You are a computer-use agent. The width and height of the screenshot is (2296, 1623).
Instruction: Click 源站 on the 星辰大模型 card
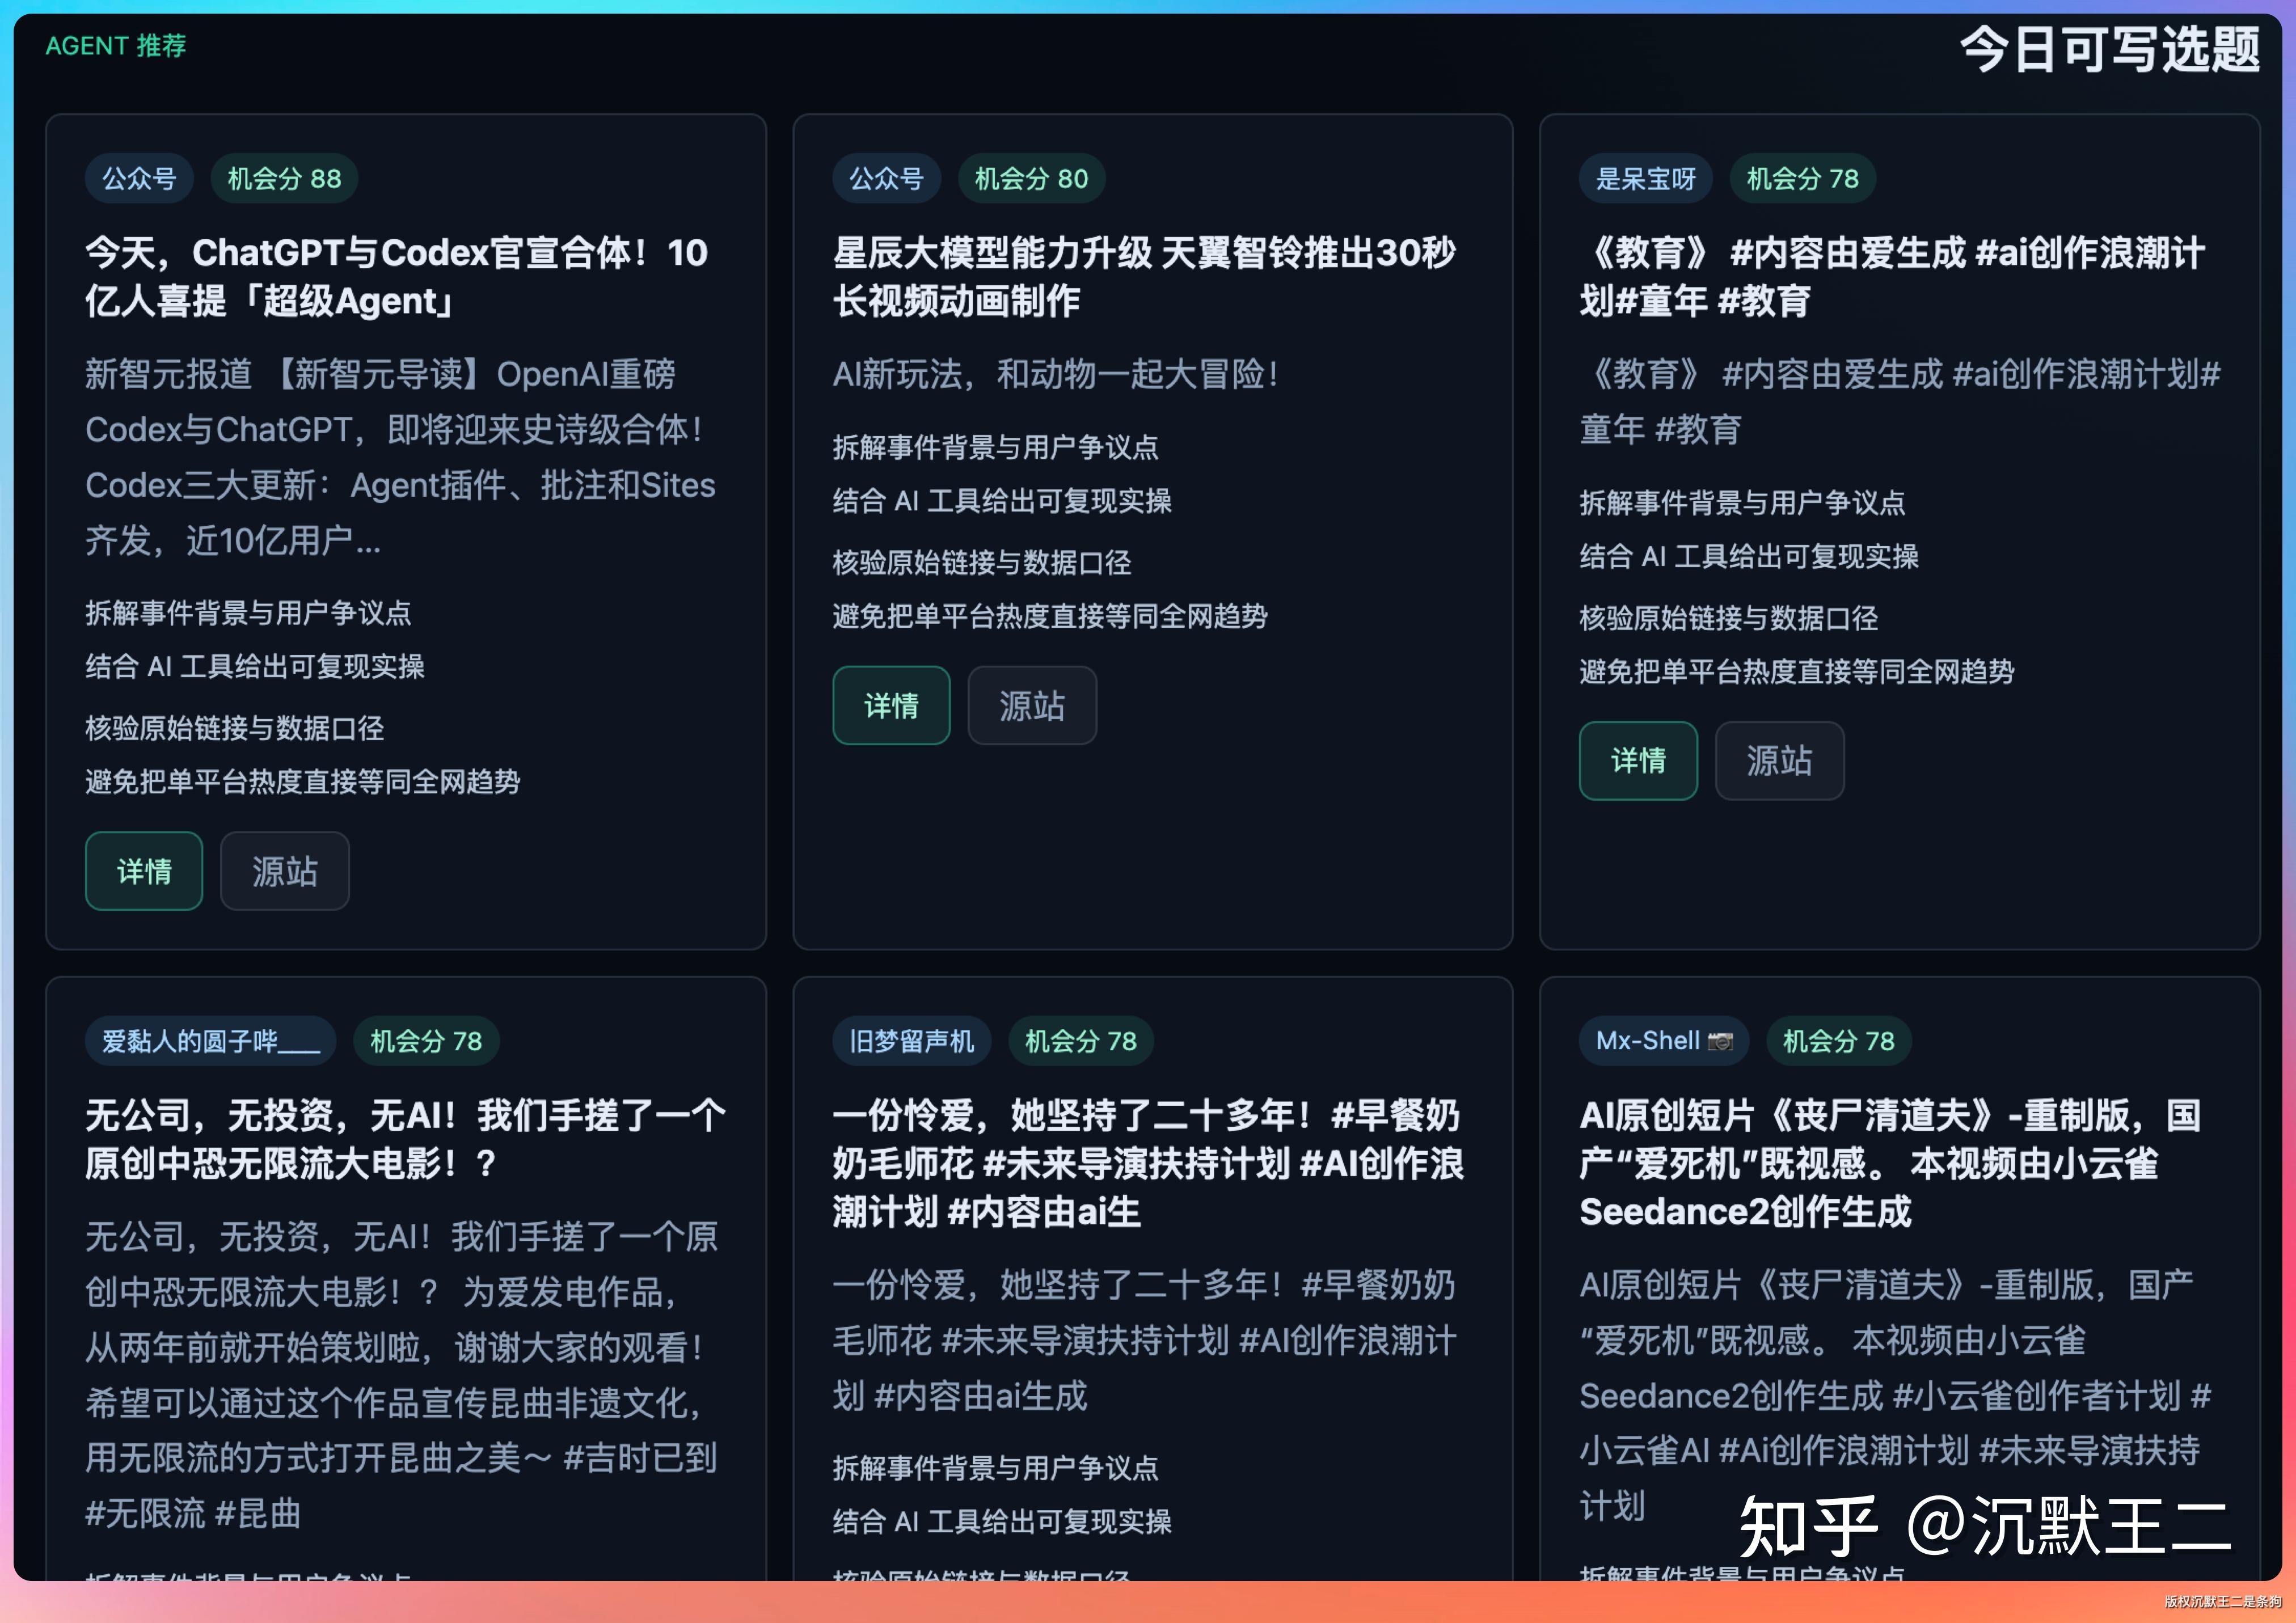(1032, 705)
